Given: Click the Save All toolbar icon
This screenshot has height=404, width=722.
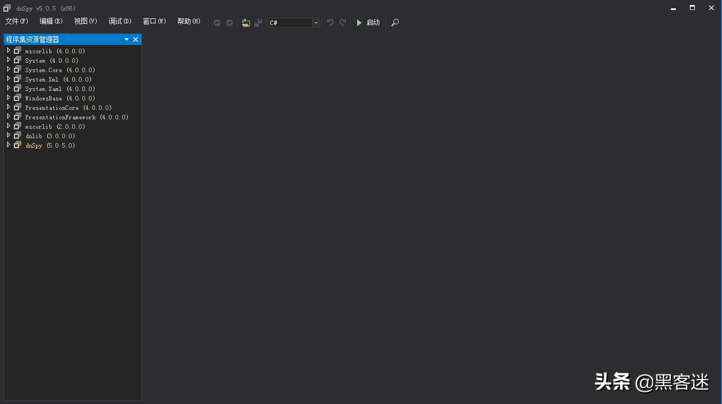Looking at the screenshot, I should tap(257, 23).
